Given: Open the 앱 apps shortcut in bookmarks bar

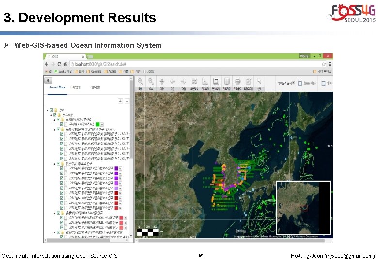Looking at the screenshot, I should tap(48, 71).
